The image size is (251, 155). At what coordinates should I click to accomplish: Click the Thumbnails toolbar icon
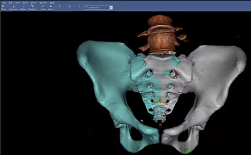tap(32, 8)
